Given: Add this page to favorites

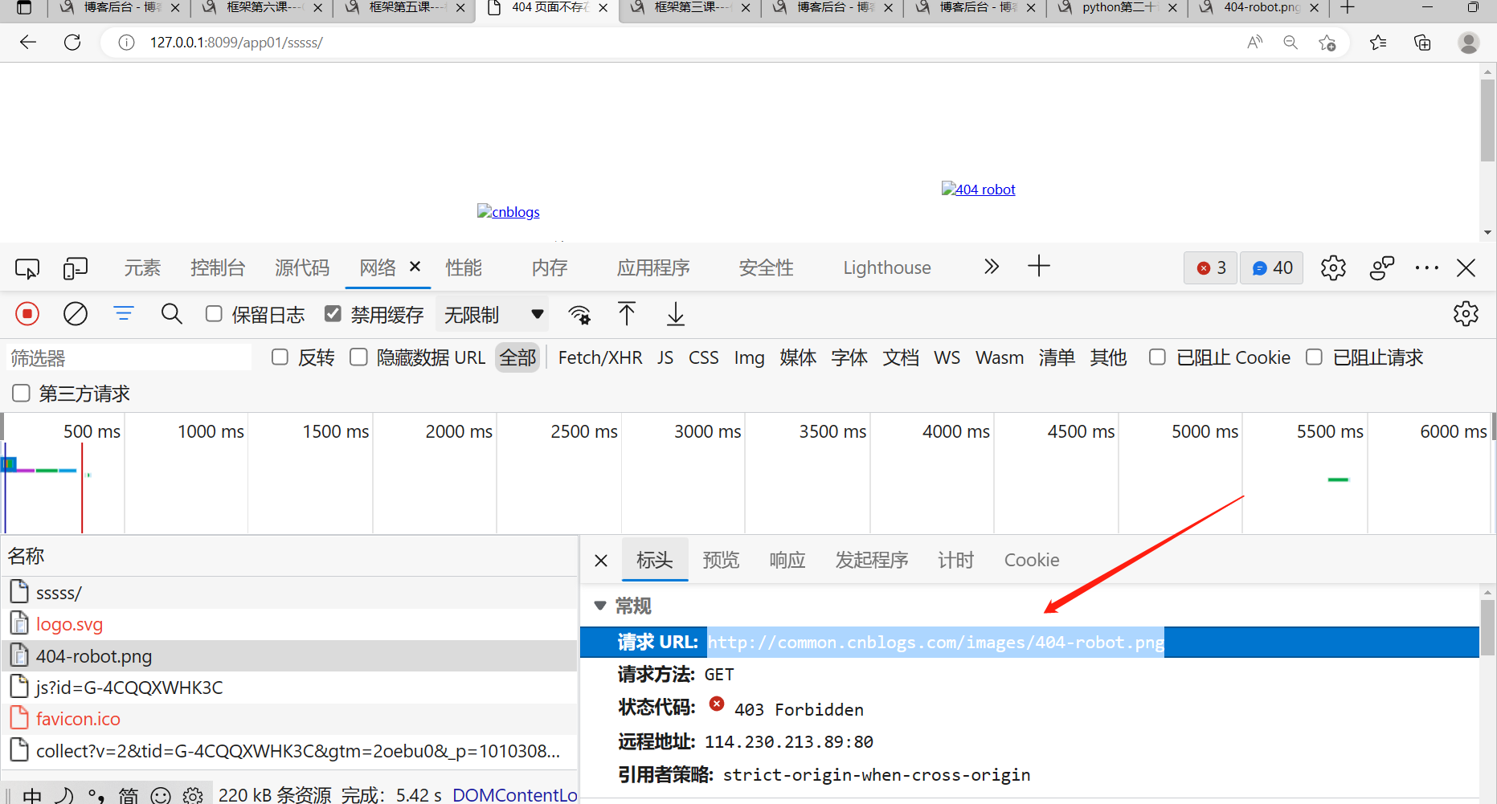Looking at the screenshot, I should 1327,43.
